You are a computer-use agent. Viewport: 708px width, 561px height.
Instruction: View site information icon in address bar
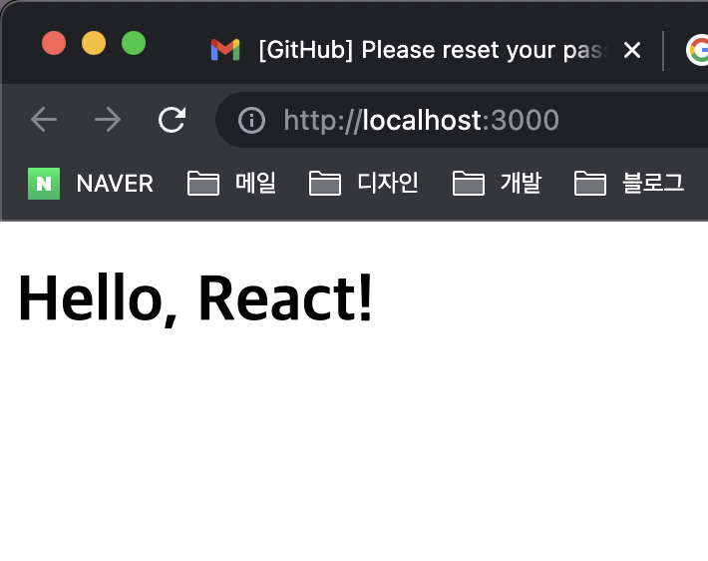(251, 120)
